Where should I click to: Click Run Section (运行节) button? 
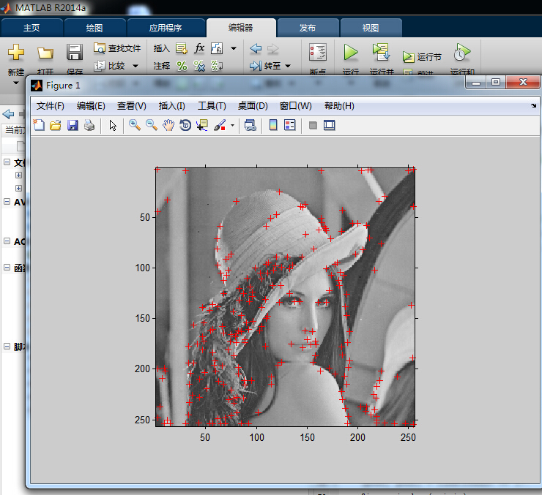[x=423, y=56]
